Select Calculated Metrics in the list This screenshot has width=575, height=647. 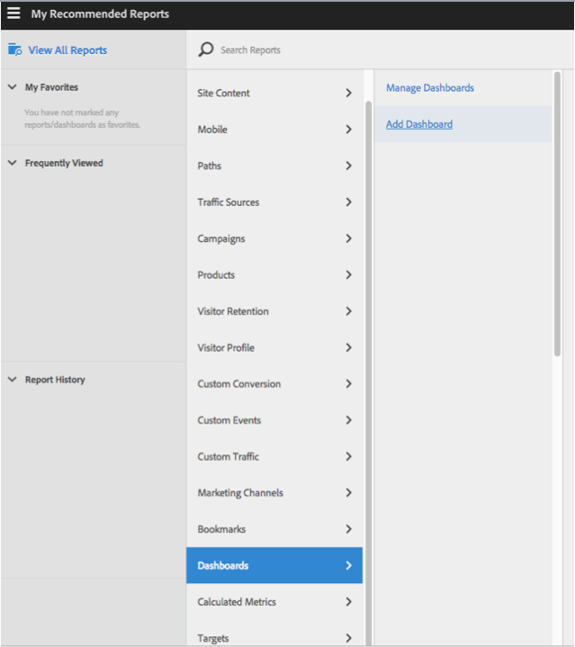point(237,602)
